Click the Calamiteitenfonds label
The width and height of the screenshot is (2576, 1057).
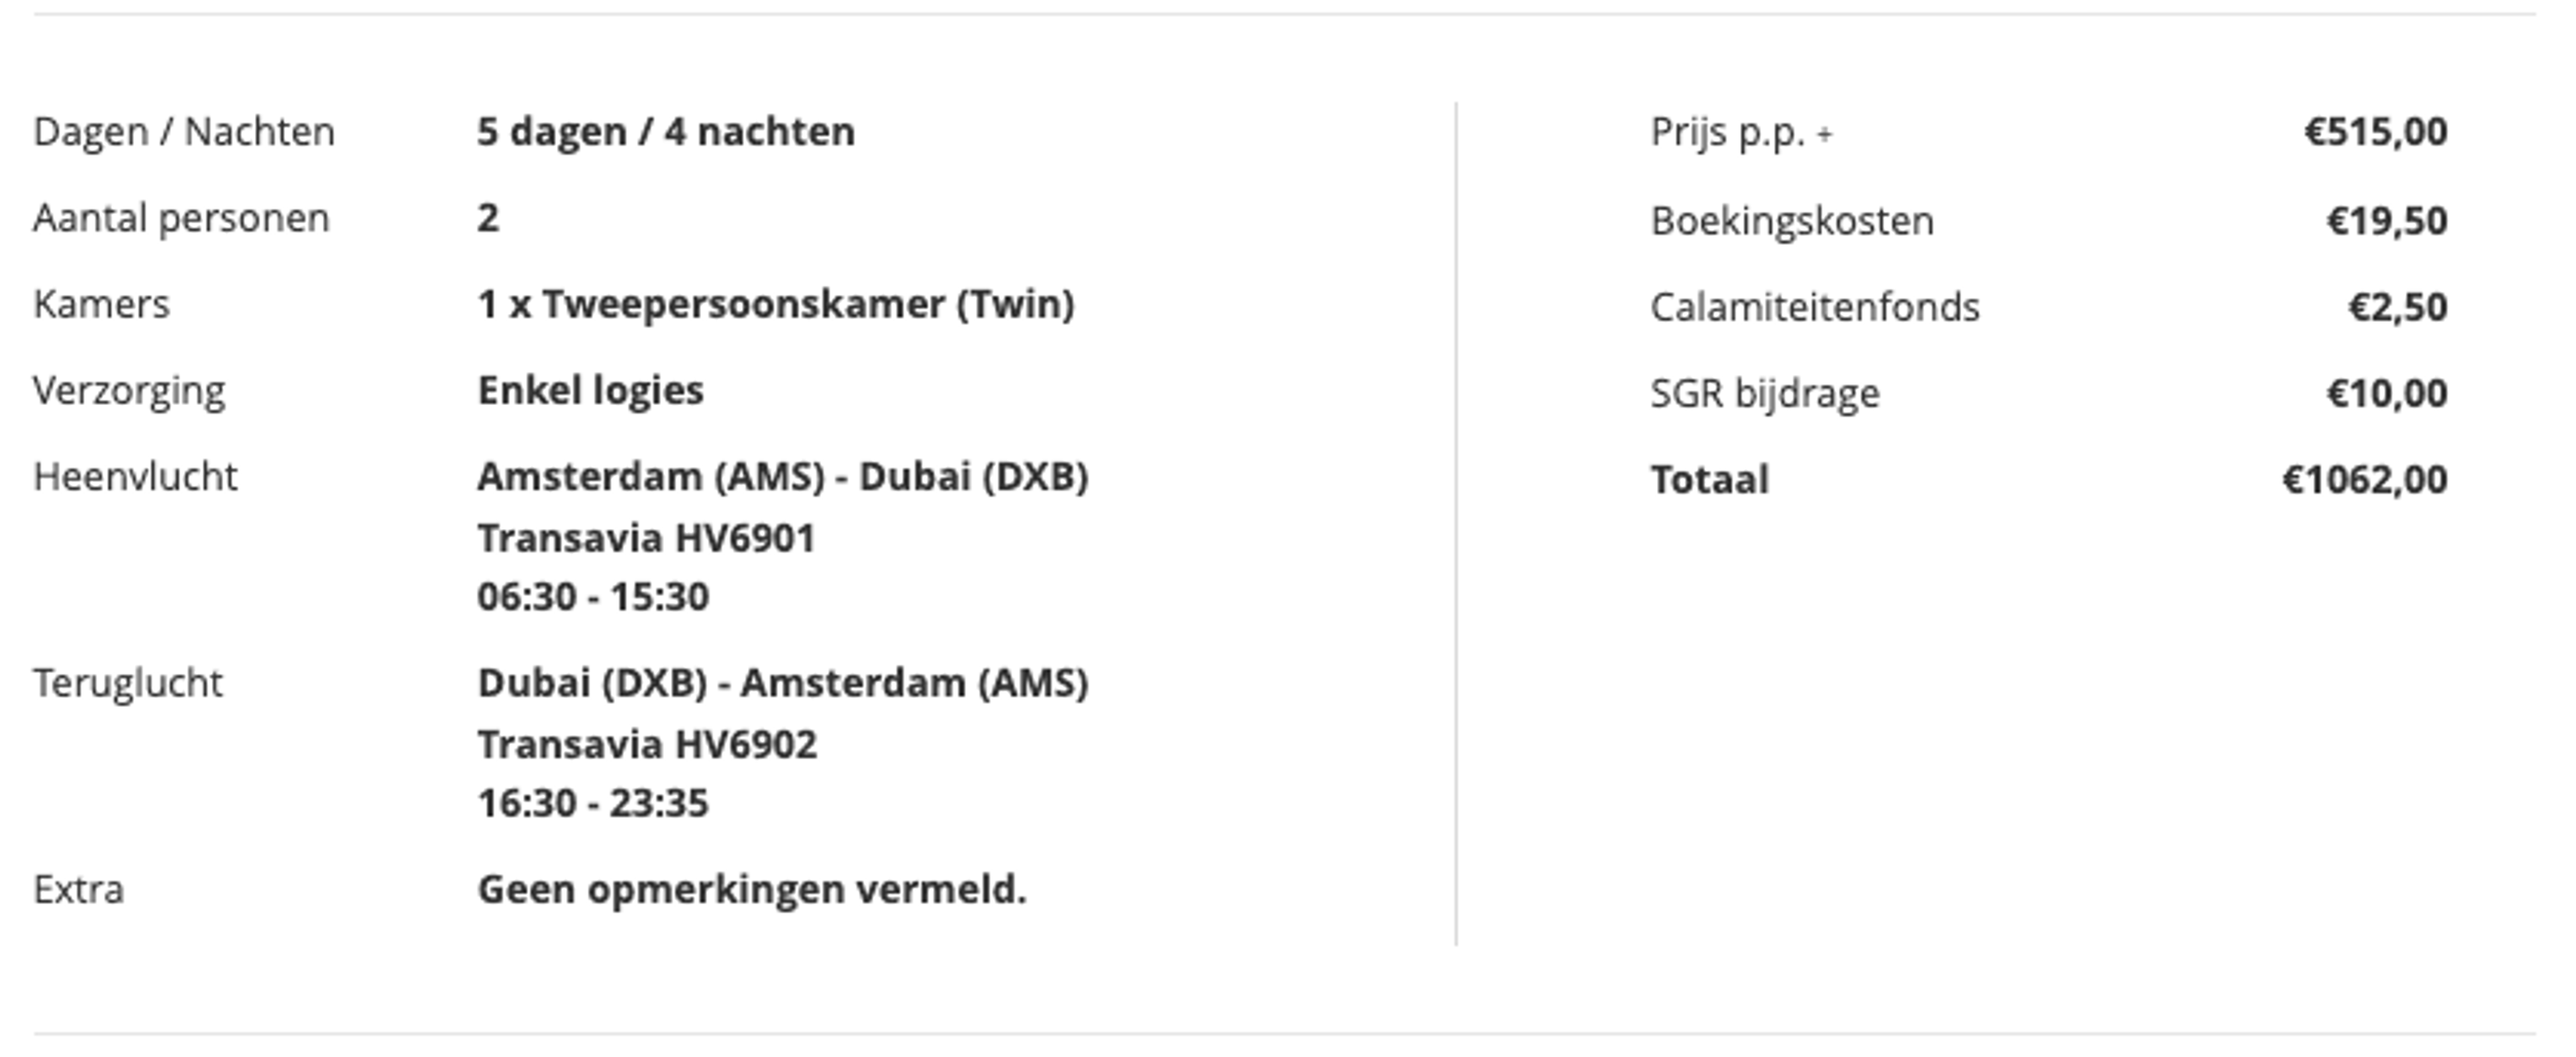[1815, 307]
